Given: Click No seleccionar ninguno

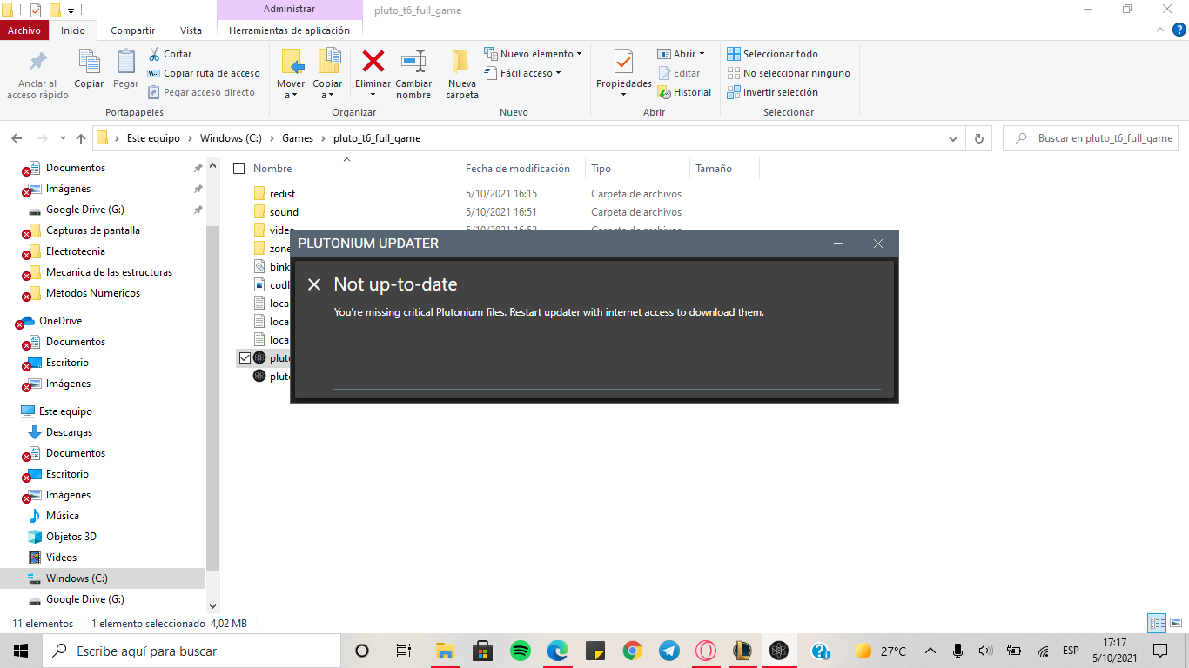Looking at the screenshot, I should tap(789, 73).
